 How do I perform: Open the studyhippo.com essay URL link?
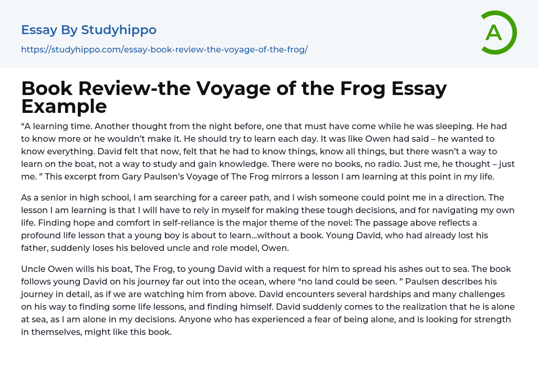click(x=164, y=50)
